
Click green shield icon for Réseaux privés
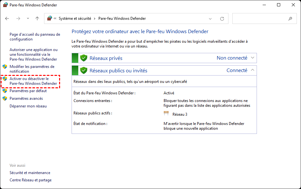coord(84,58)
